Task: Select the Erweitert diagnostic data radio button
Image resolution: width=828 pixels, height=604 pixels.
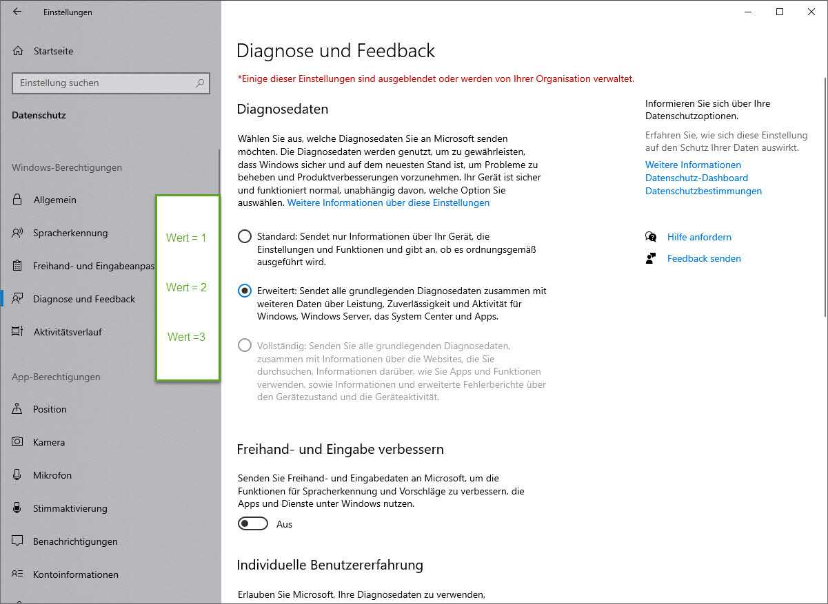Action: (245, 291)
